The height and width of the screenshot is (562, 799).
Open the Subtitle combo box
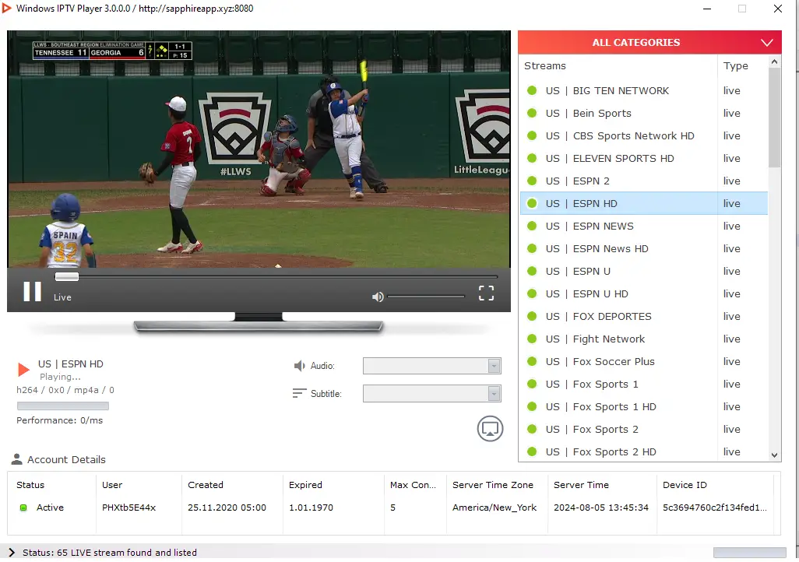[x=431, y=393]
